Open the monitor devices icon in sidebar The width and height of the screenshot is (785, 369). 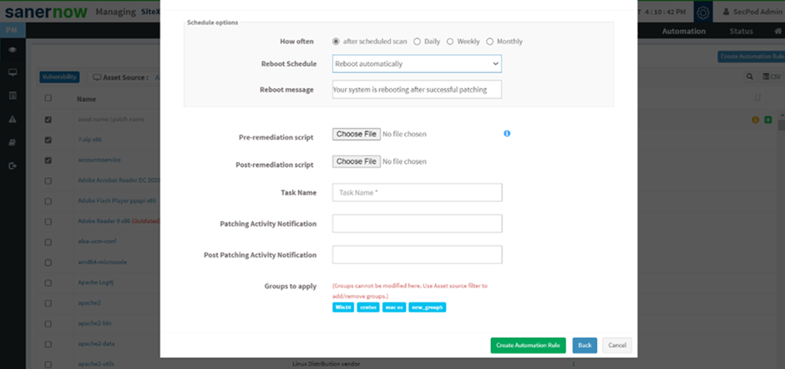point(13,73)
